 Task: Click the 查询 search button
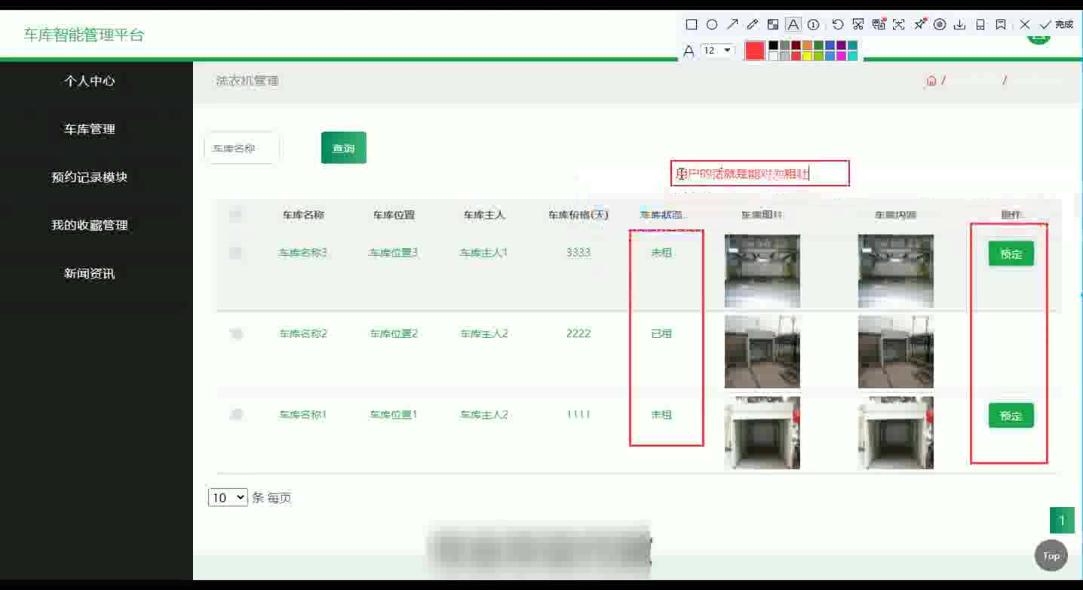tap(343, 148)
